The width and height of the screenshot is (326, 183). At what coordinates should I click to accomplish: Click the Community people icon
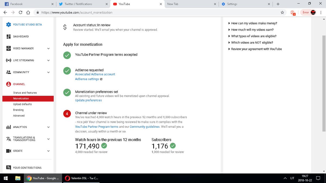[8, 72]
